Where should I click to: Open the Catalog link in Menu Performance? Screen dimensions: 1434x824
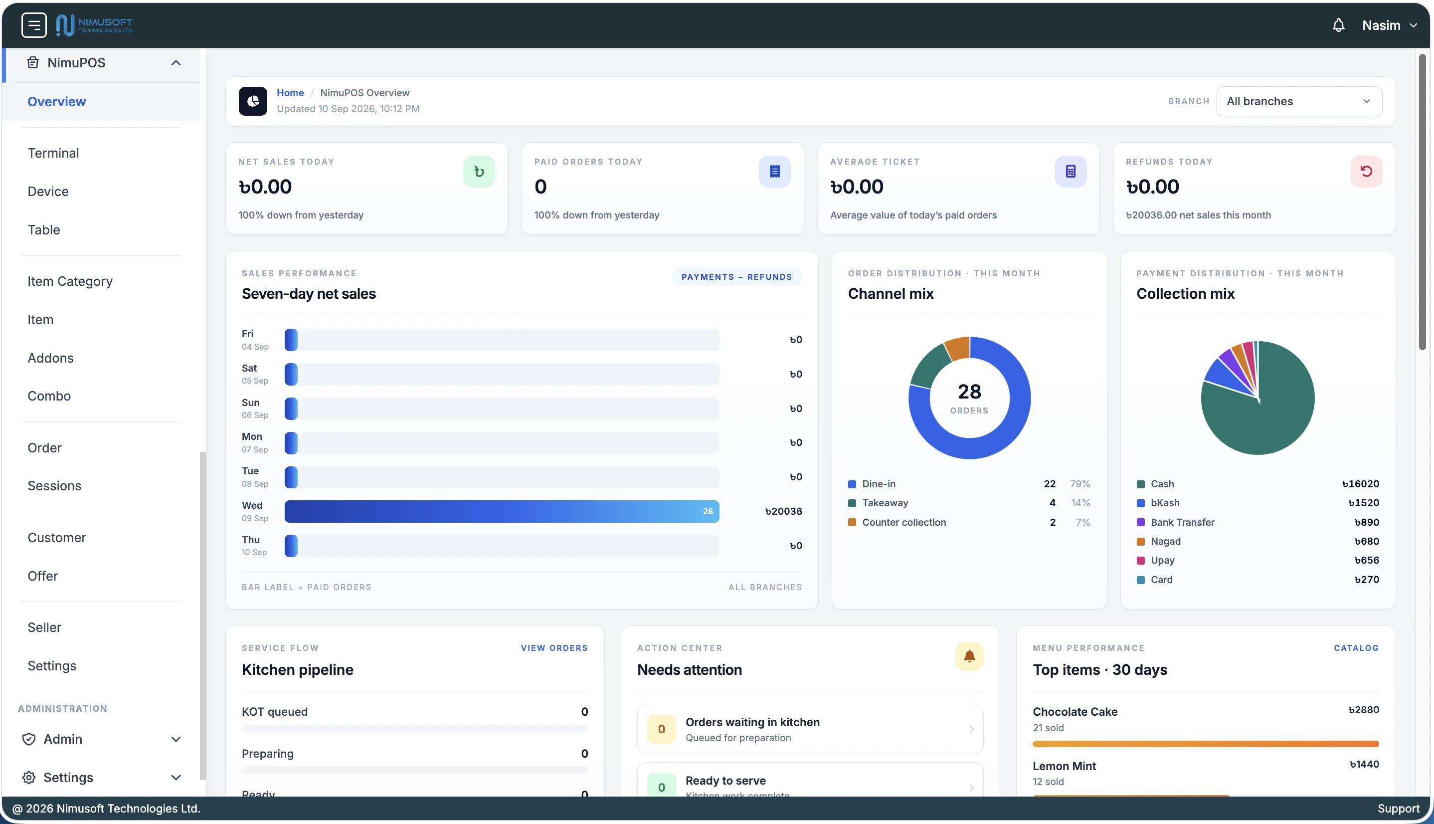click(1356, 648)
